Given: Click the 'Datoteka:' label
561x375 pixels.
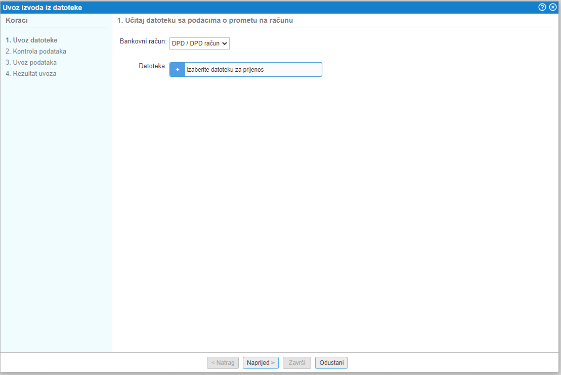Looking at the screenshot, I should pos(153,66).
